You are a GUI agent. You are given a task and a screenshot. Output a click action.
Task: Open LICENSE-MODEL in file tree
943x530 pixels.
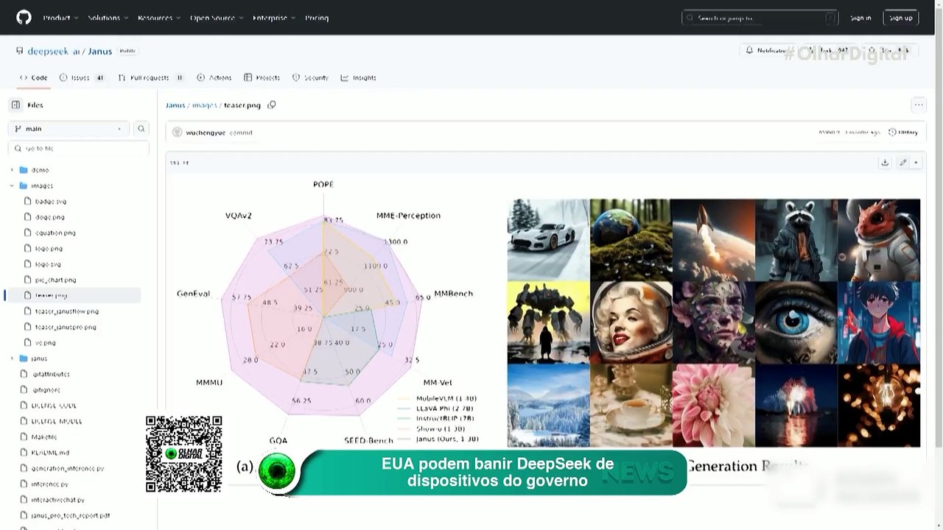click(x=57, y=421)
